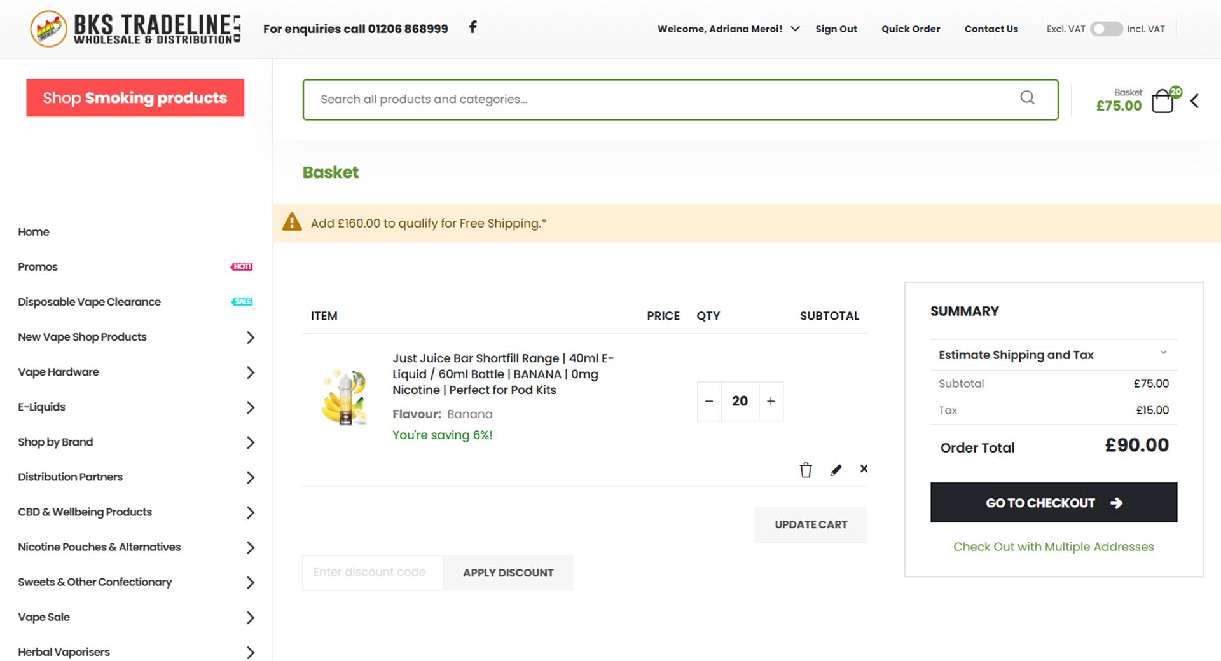
Task: Collapse the basket side arrow
Action: pyautogui.click(x=1195, y=100)
